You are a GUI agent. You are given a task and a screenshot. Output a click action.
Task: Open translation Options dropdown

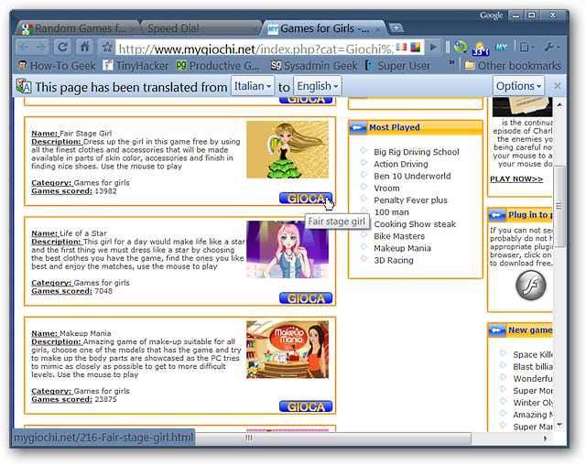[x=518, y=86]
